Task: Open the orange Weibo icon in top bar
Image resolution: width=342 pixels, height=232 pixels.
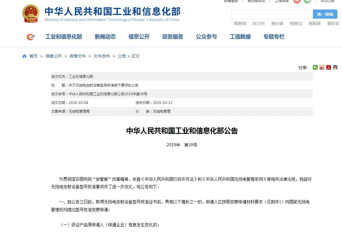Action: point(297,1)
